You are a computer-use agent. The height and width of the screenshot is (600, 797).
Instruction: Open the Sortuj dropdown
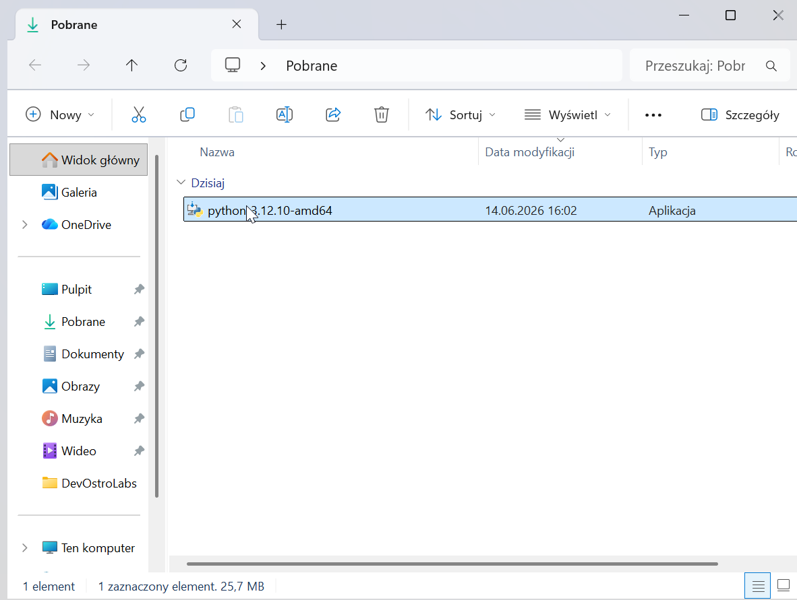(460, 114)
